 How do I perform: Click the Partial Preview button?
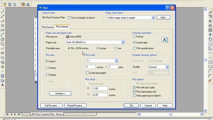click(x=76, y=106)
